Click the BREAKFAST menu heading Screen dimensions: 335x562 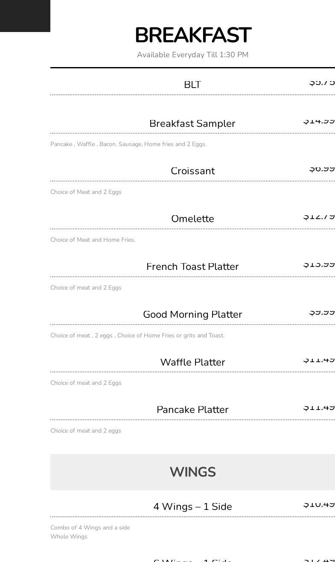(192, 35)
